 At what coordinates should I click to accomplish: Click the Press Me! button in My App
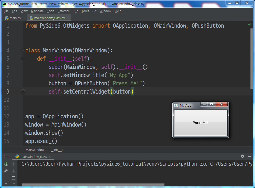(x=201, y=123)
